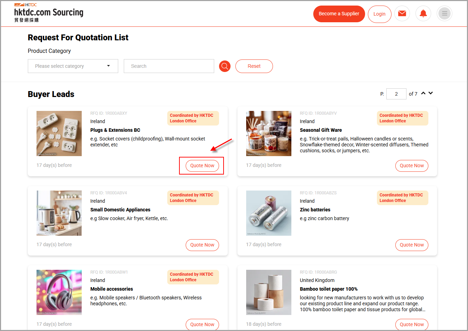
Task: Open the toilet paper rolls thumbnail
Action: [269, 292]
